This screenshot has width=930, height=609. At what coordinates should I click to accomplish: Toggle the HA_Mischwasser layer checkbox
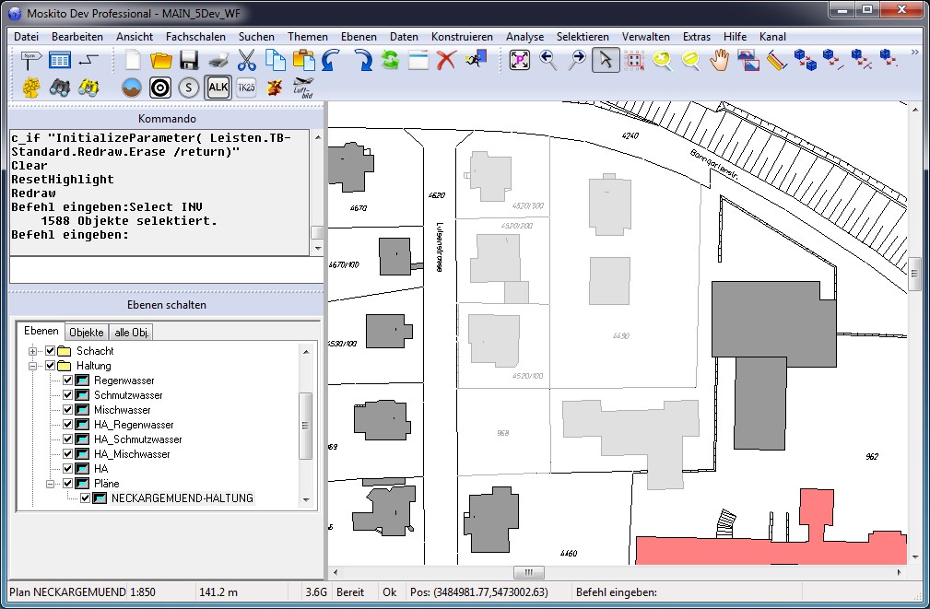tap(67, 454)
